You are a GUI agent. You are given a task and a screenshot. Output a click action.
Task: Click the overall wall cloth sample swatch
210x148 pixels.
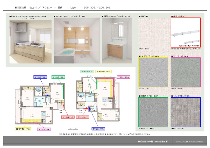click(154, 33)
